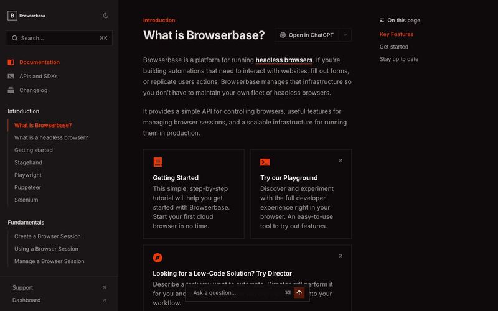Click the Changelog stack icon
Viewport: 498px width, 311px height.
pyautogui.click(x=11, y=90)
